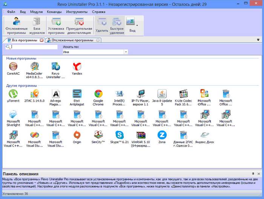Image resolution: width=264 pixels, height=199 pixels.
Task: Click the Logs Database toolbar icon
Action: pyautogui.click(x=37, y=25)
